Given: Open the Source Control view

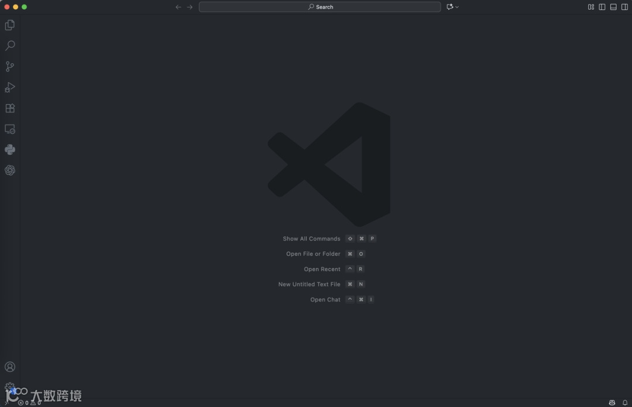Looking at the screenshot, I should tap(10, 67).
